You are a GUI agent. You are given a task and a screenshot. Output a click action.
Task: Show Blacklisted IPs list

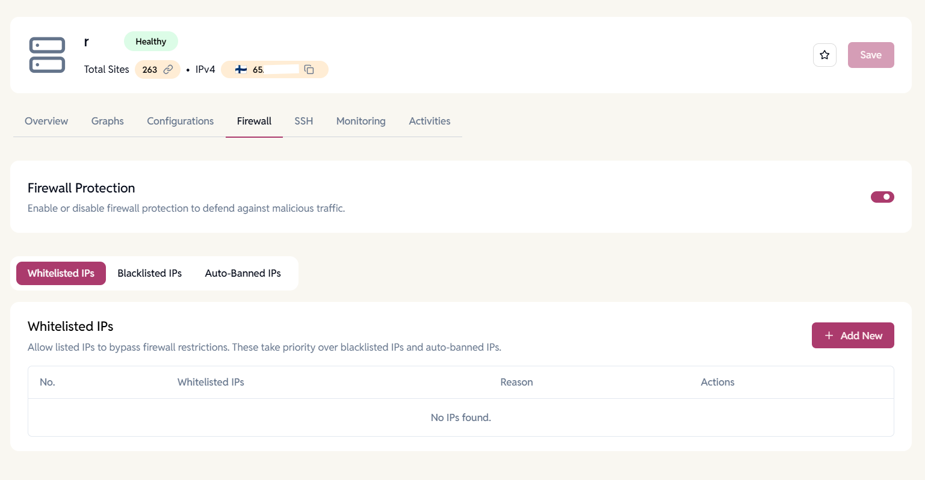tap(149, 273)
